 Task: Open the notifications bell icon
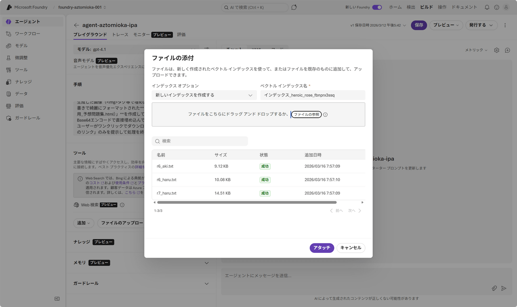click(x=487, y=7)
